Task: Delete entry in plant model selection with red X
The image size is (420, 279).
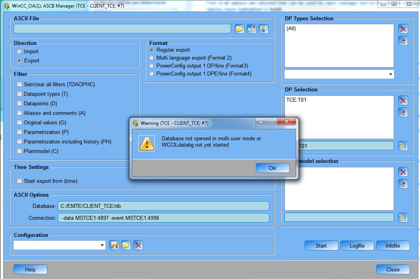Action: (403, 172)
